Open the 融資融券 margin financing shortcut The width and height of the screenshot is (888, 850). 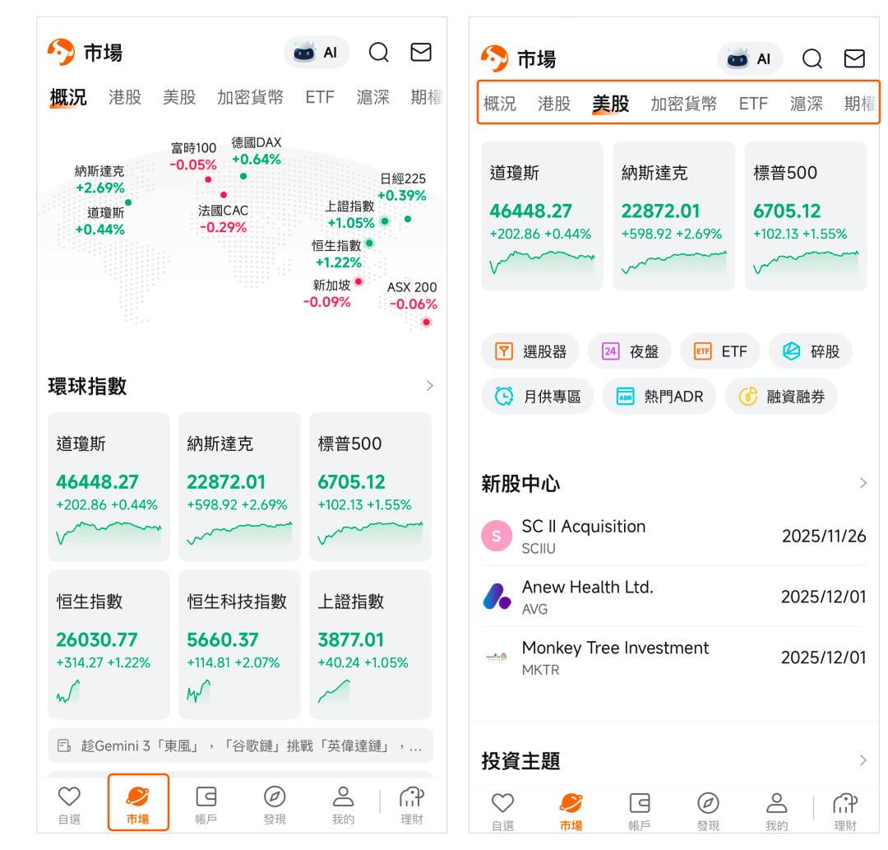(x=780, y=397)
